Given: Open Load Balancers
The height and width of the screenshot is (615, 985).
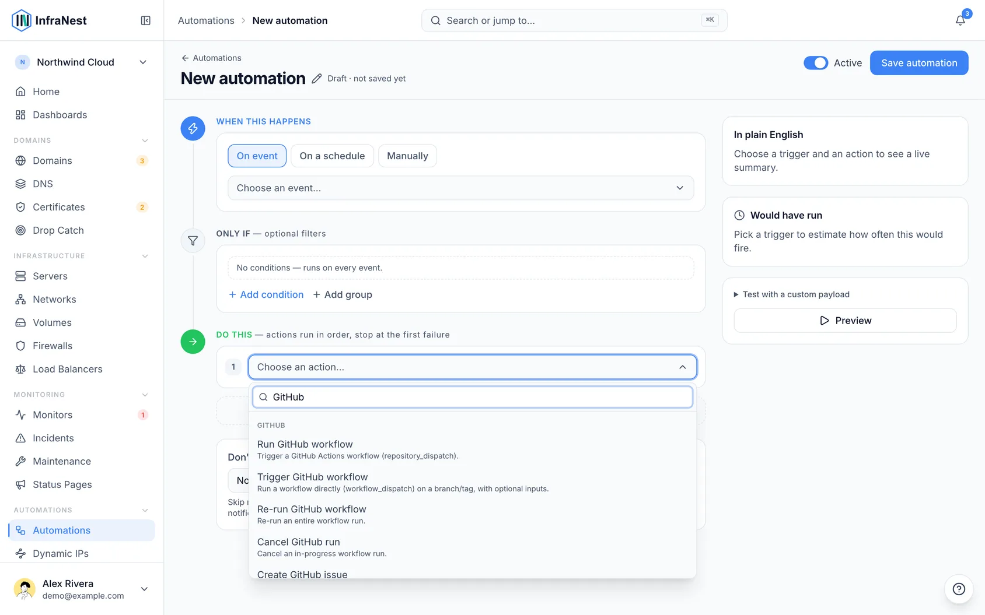Looking at the screenshot, I should pos(82,369).
